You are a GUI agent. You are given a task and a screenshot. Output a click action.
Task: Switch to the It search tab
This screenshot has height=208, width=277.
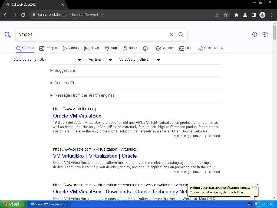click(146, 48)
